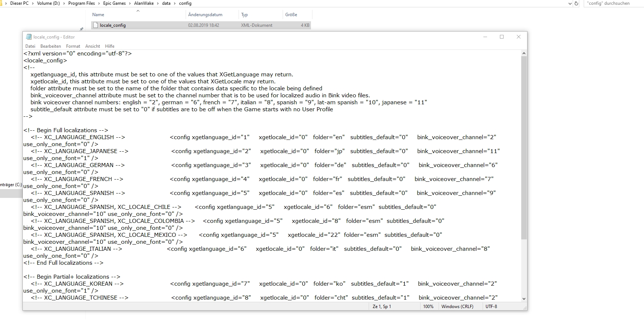Click the Editor vertical scrollbar thumb

coord(524,148)
